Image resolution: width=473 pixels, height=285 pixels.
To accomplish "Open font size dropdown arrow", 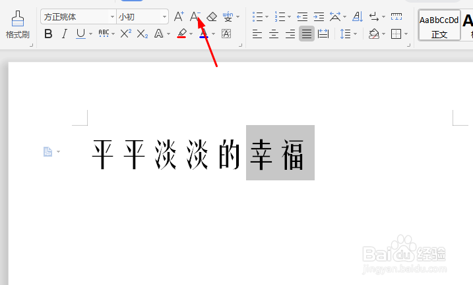I will pos(164,16).
